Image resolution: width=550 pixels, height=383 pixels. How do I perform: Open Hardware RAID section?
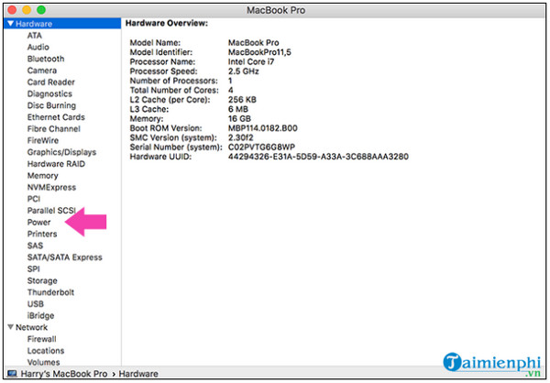point(56,164)
